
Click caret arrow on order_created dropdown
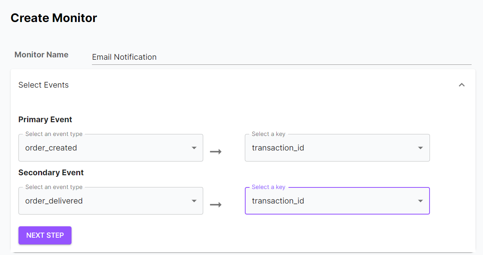click(194, 148)
